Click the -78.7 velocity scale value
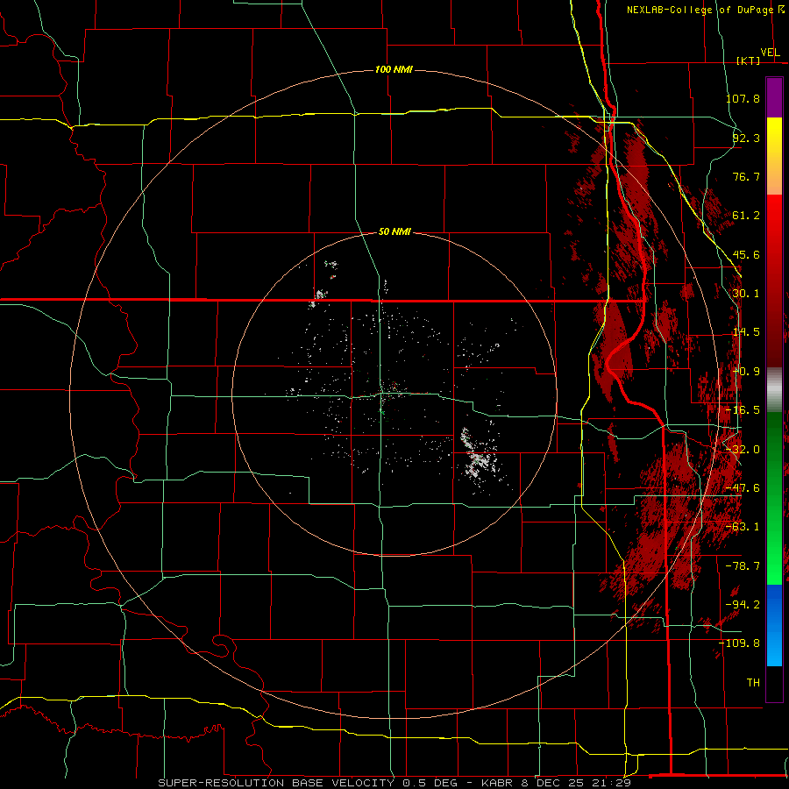Image resolution: width=789 pixels, height=789 pixels. coord(743,566)
